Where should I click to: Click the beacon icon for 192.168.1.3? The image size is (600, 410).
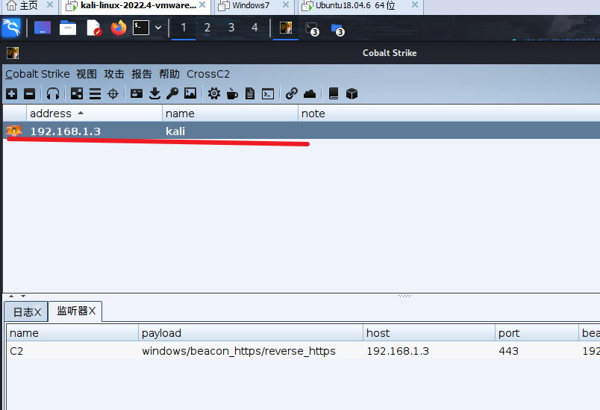pyautogui.click(x=14, y=131)
